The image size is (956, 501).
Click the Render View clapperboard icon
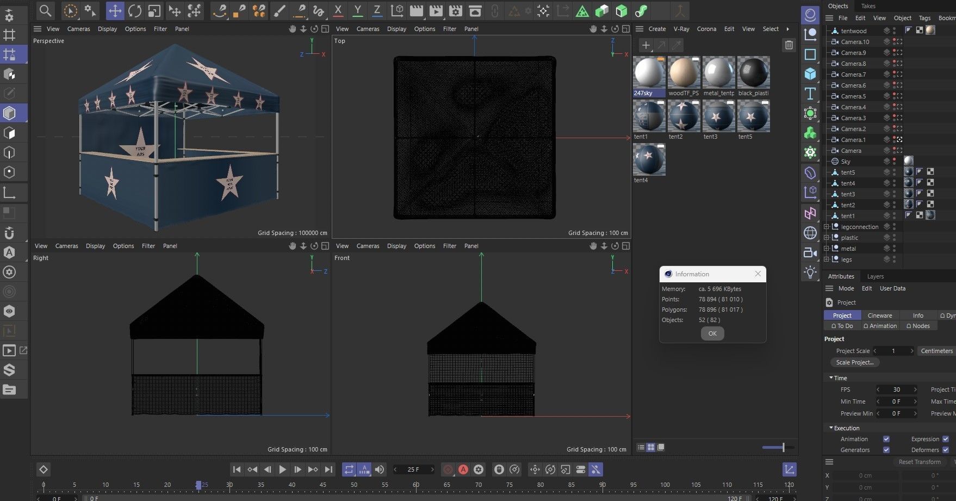pos(416,10)
